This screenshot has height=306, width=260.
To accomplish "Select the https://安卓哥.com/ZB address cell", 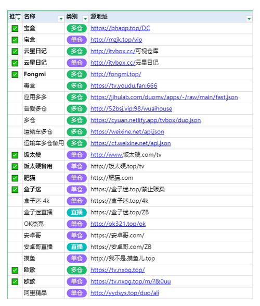I will pyautogui.click(x=171, y=247).
